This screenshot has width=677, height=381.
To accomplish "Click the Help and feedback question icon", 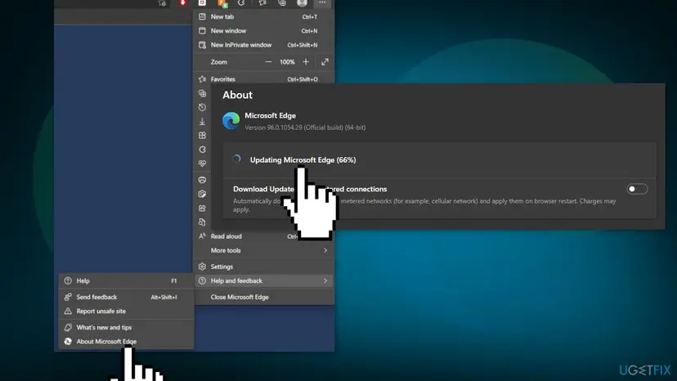I will pyautogui.click(x=202, y=280).
